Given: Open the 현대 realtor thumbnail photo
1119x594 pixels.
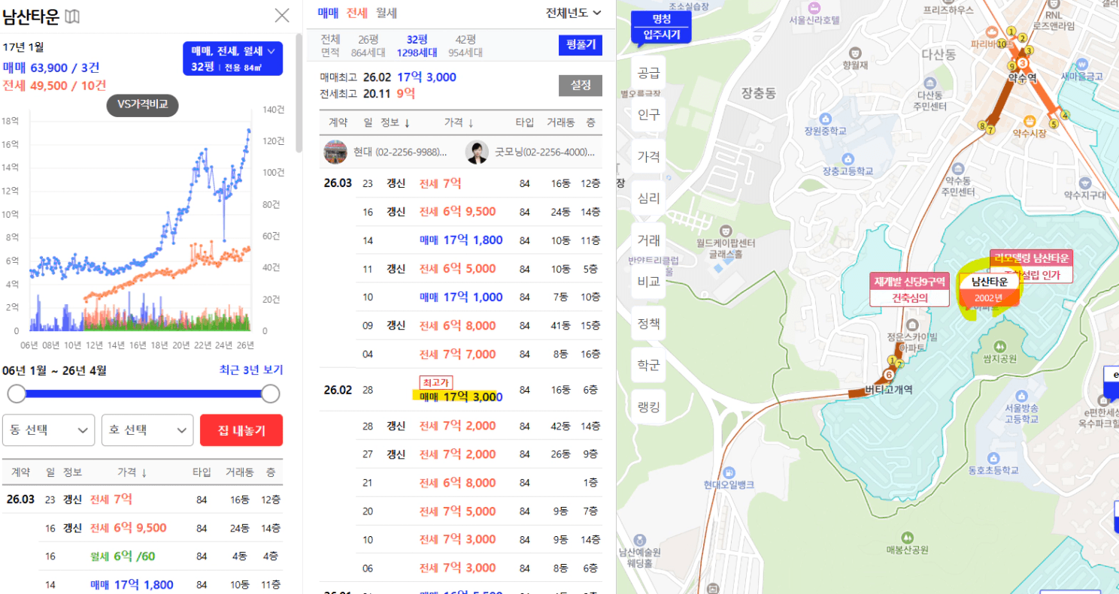Looking at the screenshot, I should (x=335, y=152).
